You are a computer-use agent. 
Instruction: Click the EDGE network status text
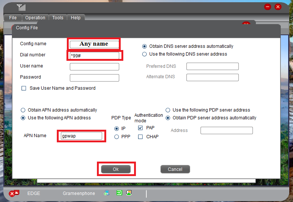[x=34, y=193]
